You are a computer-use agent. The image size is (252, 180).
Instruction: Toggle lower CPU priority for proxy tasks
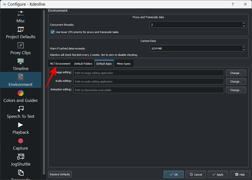point(52,32)
